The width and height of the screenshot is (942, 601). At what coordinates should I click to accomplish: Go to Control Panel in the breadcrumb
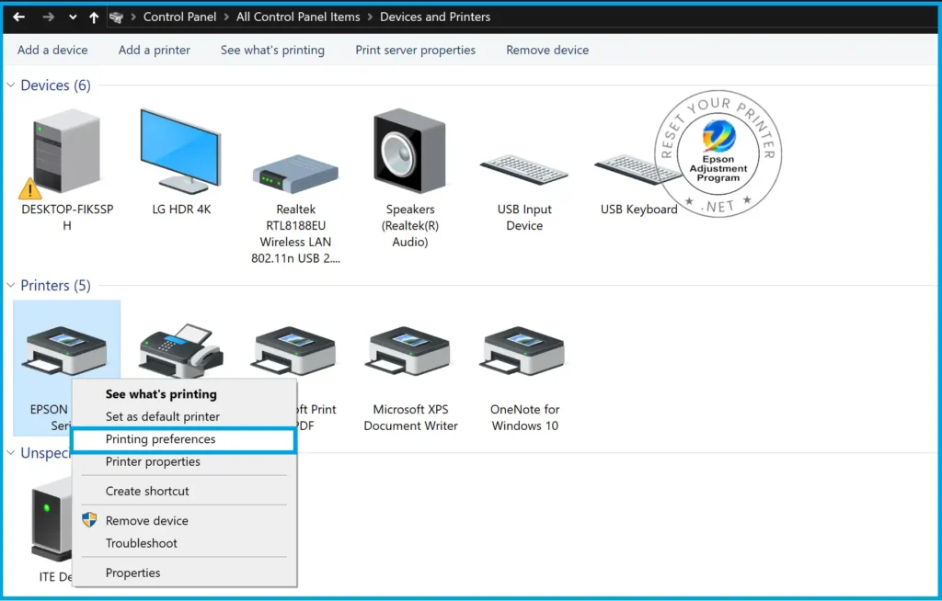point(179,17)
